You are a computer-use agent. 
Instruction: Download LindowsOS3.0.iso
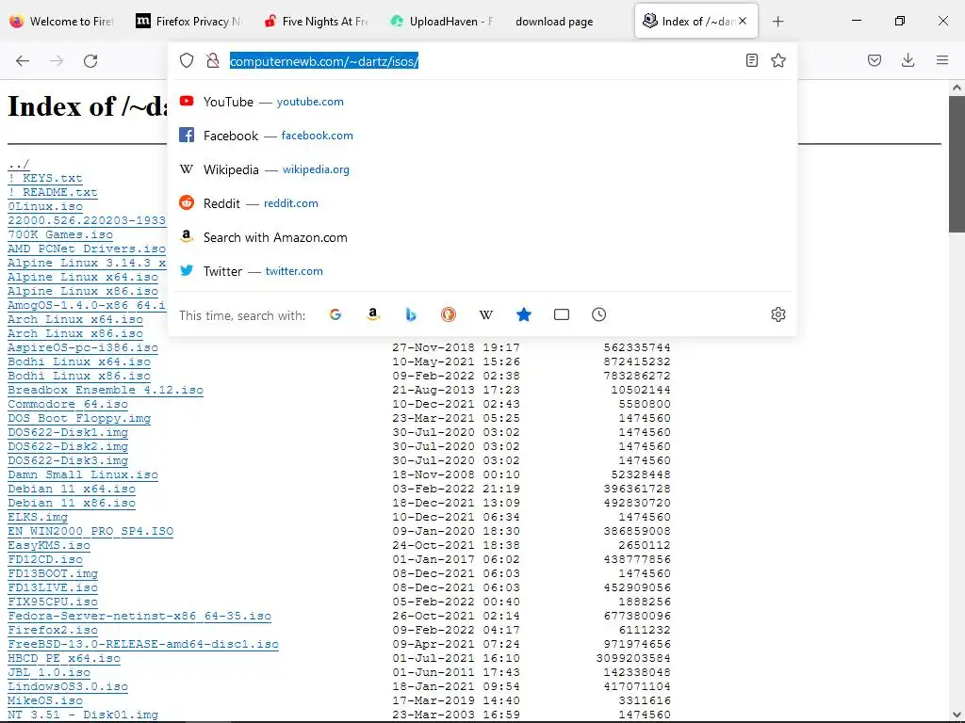(x=68, y=687)
